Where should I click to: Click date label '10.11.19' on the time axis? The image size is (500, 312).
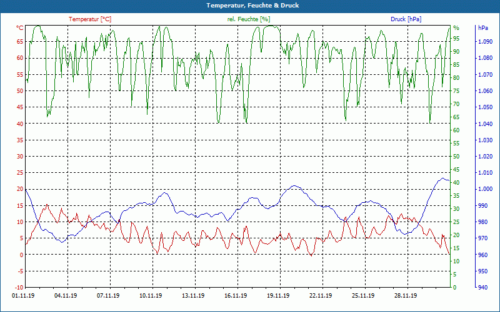coord(151,296)
